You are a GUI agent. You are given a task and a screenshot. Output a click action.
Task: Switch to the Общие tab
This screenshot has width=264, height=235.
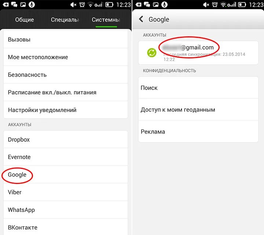coord(25,20)
